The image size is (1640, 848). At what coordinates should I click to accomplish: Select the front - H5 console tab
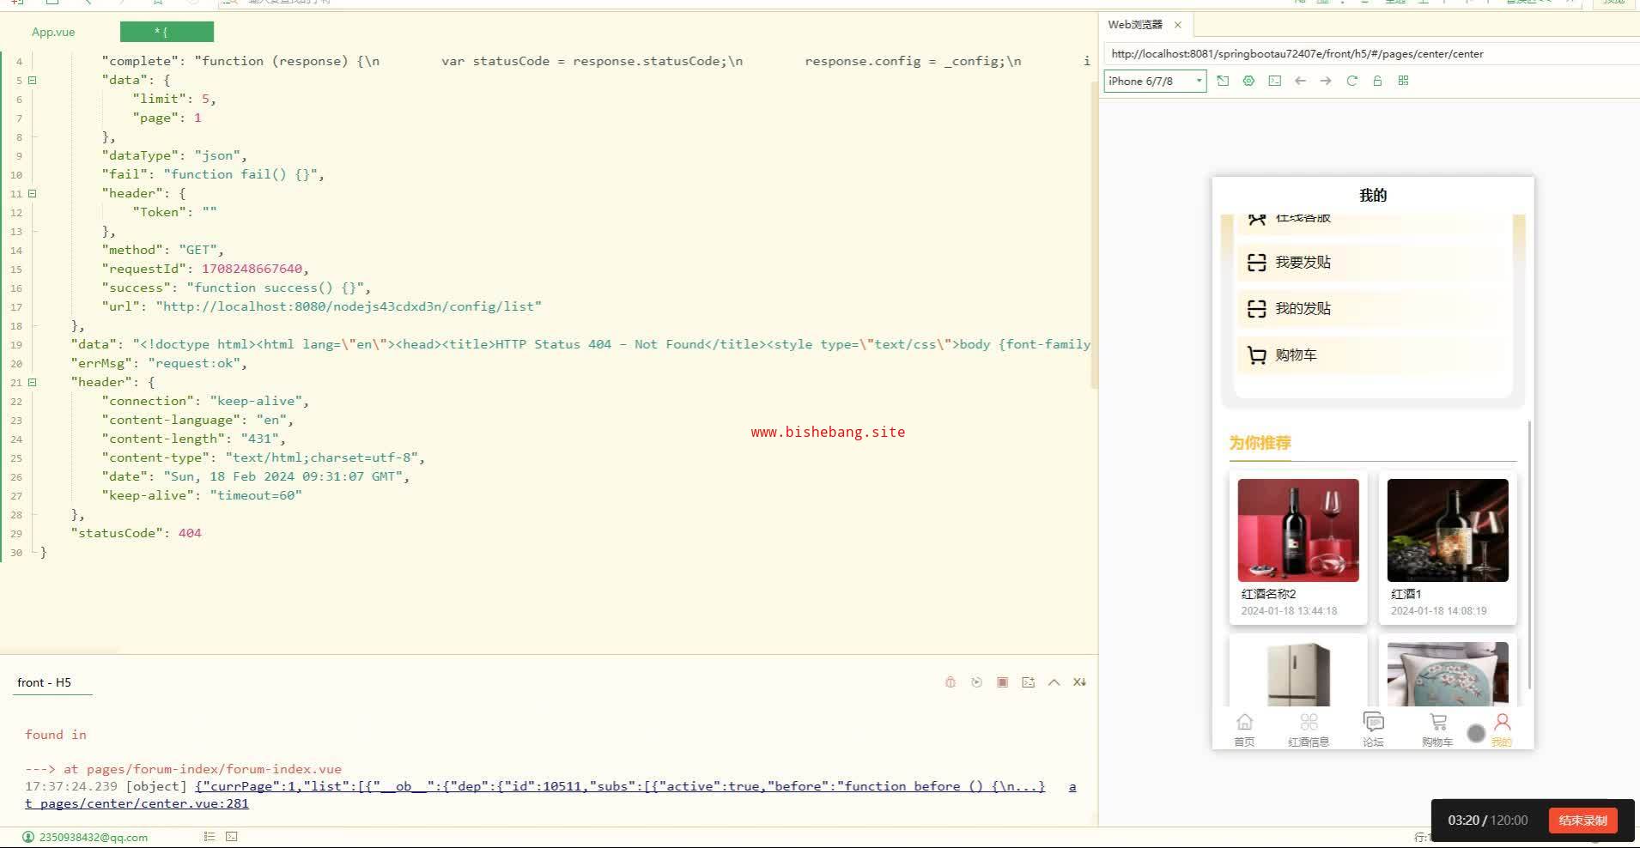(45, 682)
